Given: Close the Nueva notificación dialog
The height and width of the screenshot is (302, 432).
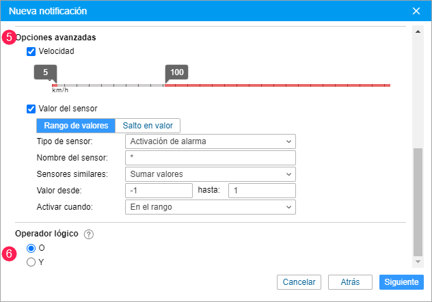Looking at the screenshot, I should [x=416, y=11].
